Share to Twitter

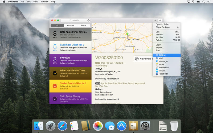coord(167,70)
